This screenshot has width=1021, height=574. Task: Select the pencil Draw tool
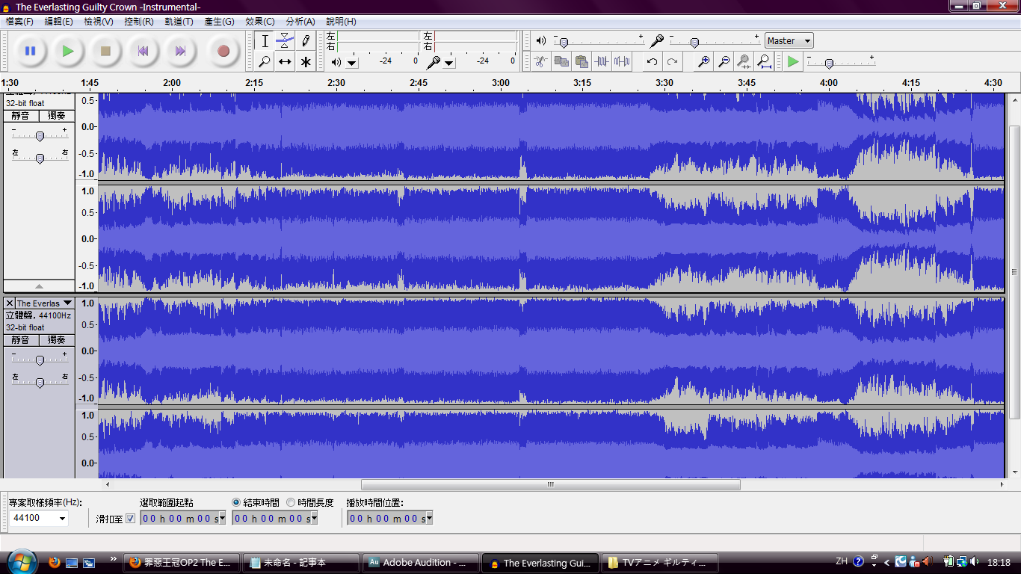coord(305,41)
